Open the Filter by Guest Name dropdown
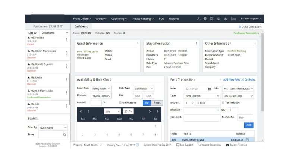This screenshot has height=164, width=287. point(53,128)
